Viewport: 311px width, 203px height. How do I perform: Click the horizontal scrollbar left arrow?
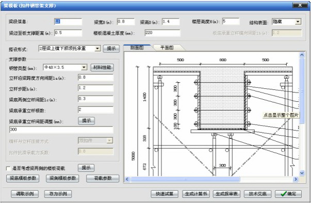(127, 179)
